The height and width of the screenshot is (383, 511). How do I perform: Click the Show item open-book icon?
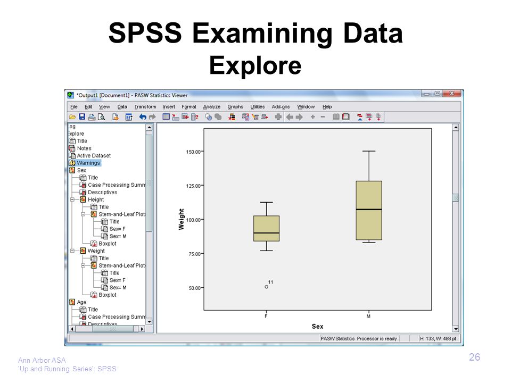tap(336, 117)
